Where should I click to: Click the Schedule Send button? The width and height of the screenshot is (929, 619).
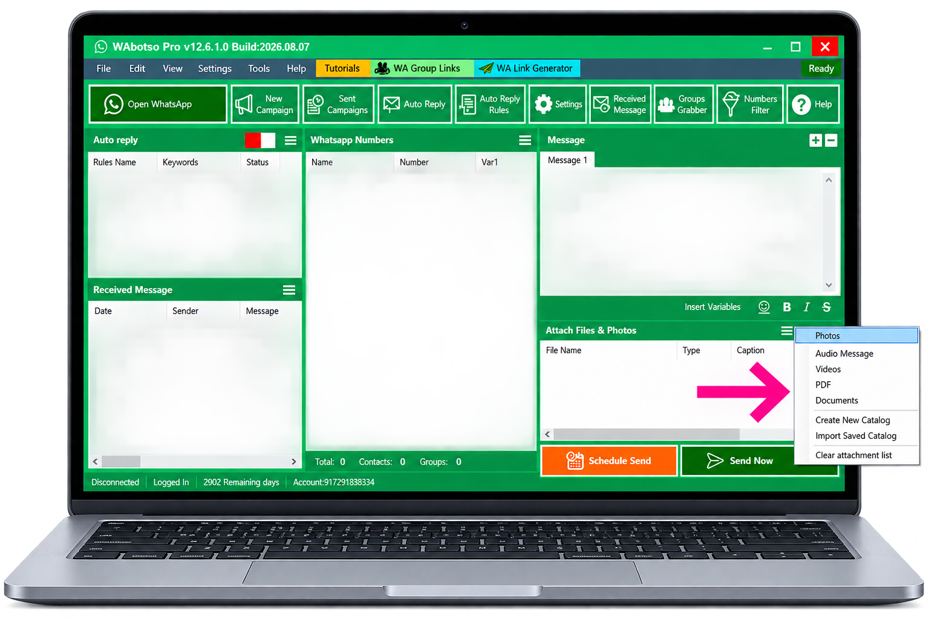point(609,461)
